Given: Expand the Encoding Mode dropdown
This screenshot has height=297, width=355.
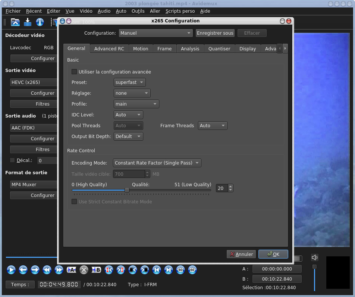Looking at the screenshot, I should [x=157, y=163].
